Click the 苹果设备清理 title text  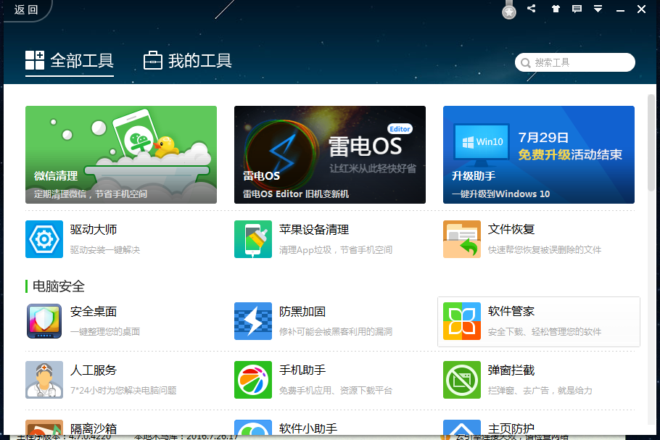point(314,230)
